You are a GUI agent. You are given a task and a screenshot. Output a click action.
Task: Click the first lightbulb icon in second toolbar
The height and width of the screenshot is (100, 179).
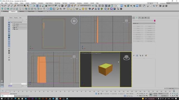2,9
